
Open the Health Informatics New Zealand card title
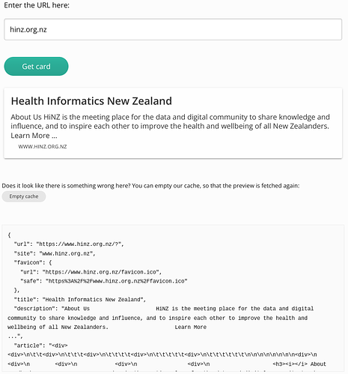(x=91, y=101)
